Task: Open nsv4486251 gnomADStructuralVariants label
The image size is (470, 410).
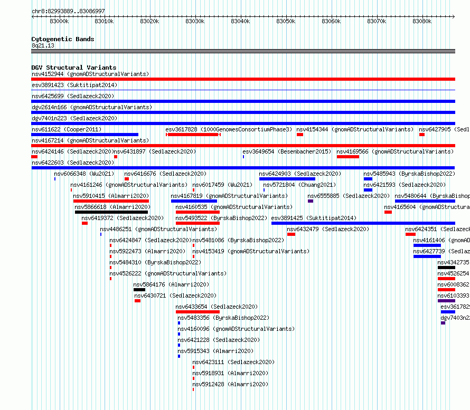Action: click(158, 229)
